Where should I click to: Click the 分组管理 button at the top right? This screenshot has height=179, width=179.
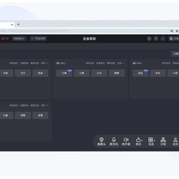point(175,54)
